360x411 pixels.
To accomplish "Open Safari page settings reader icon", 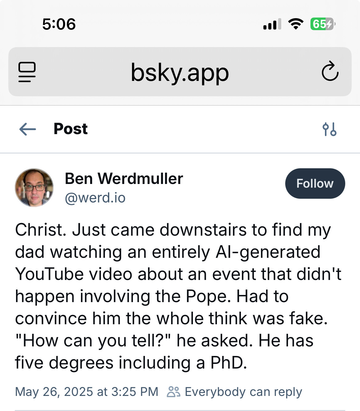I will point(27,72).
